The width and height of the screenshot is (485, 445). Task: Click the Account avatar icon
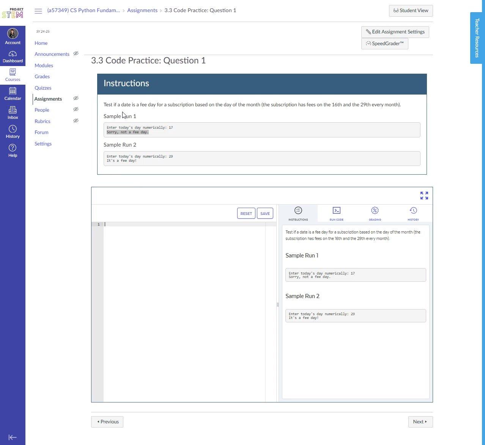coord(13,34)
